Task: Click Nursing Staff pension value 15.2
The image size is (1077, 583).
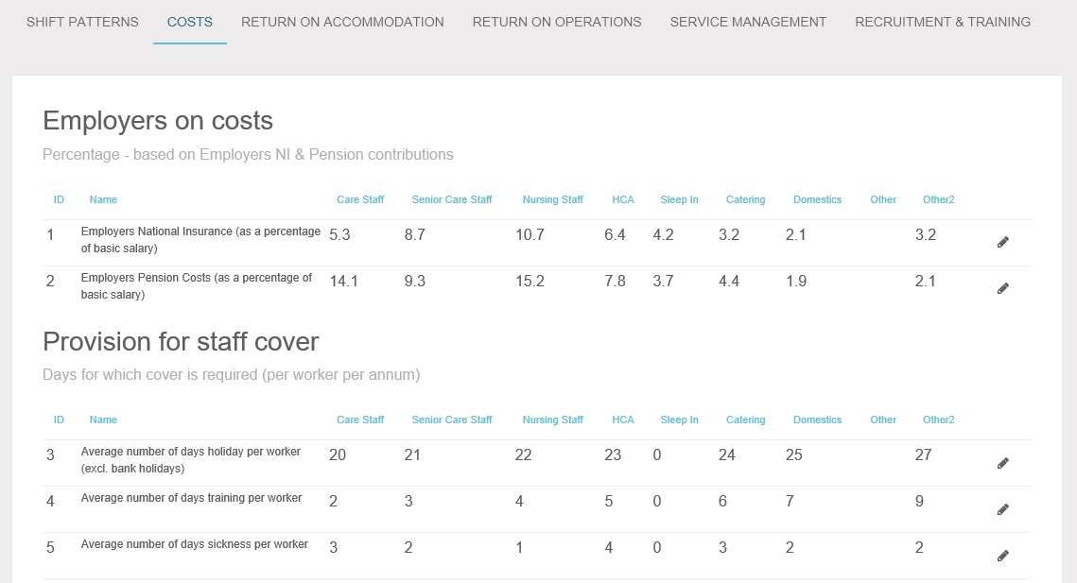Action: click(x=530, y=282)
